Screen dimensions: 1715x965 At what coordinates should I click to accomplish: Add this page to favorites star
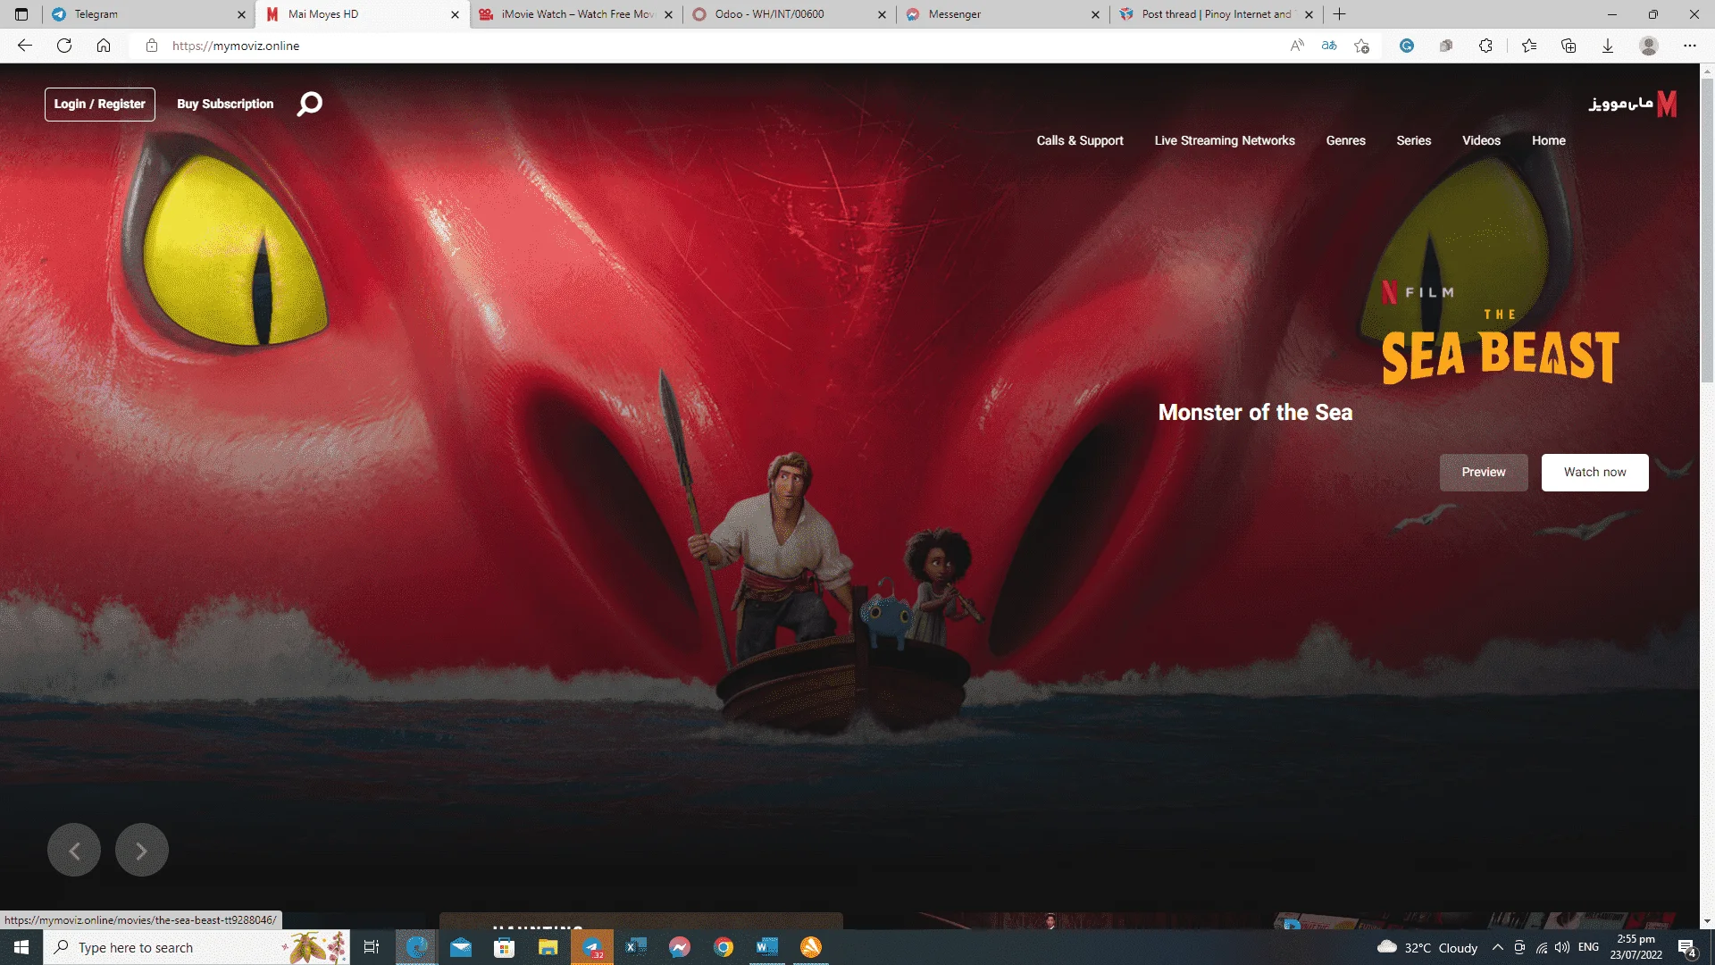[1361, 46]
